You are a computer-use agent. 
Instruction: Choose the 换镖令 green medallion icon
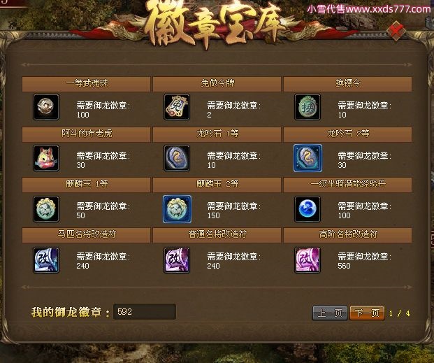[308, 107]
